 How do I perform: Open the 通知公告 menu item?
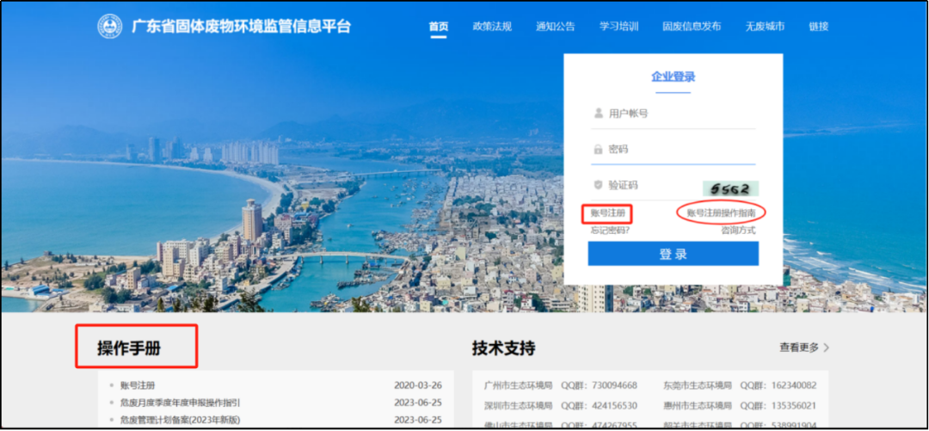(556, 27)
